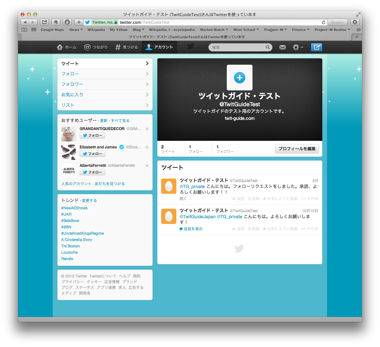
Task: Go to the ホーム tab
Action: [x=67, y=47]
